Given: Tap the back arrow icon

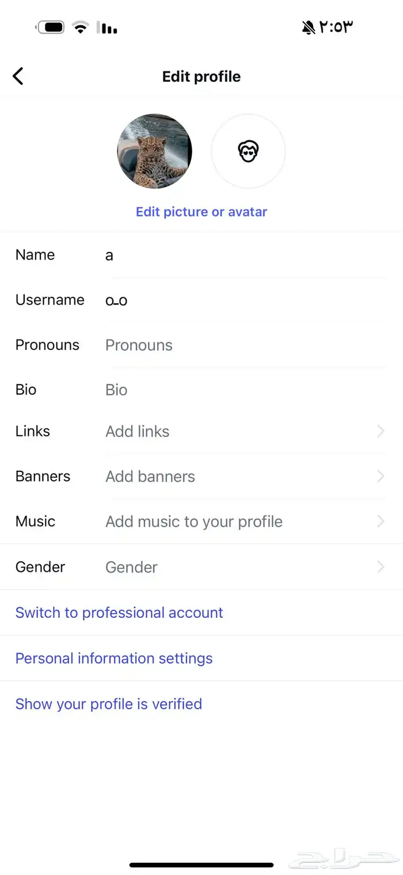Looking at the screenshot, I should (x=18, y=76).
